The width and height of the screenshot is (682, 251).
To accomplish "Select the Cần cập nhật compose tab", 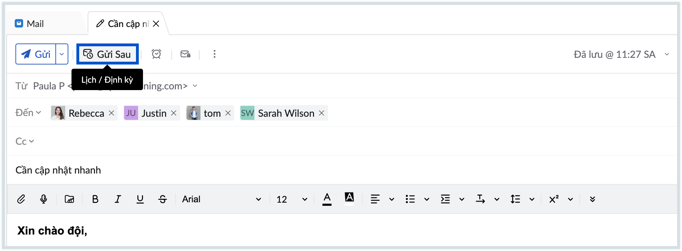I will pyautogui.click(x=123, y=23).
